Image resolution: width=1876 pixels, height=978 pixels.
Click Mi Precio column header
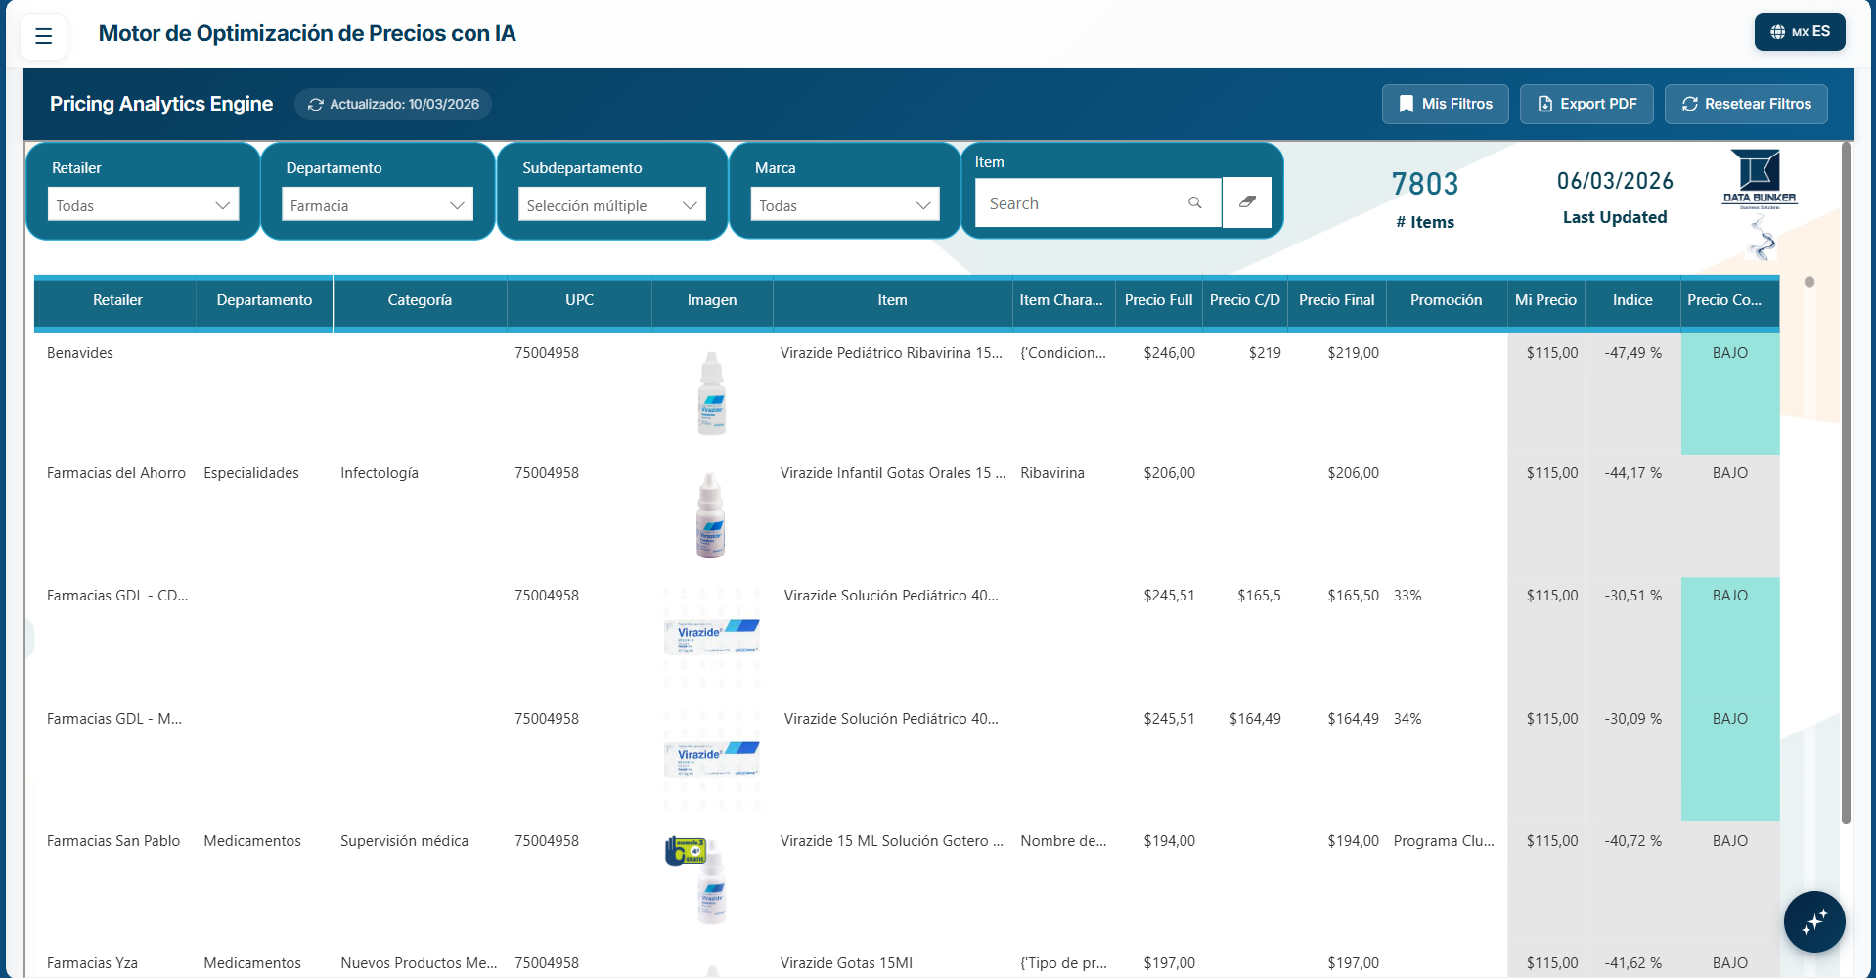click(x=1545, y=300)
